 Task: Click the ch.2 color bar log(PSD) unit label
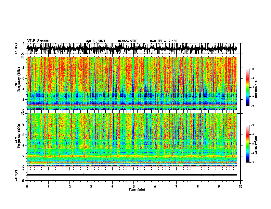click(x=256, y=145)
